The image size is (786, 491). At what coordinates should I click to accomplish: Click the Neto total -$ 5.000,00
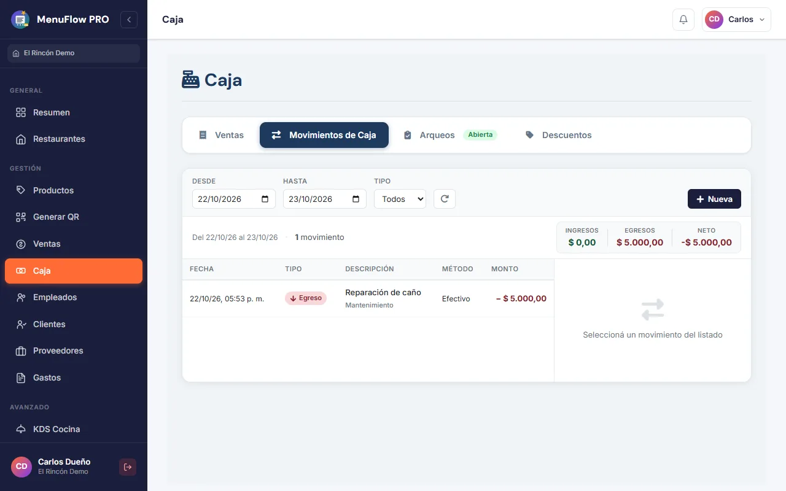tap(707, 242)
